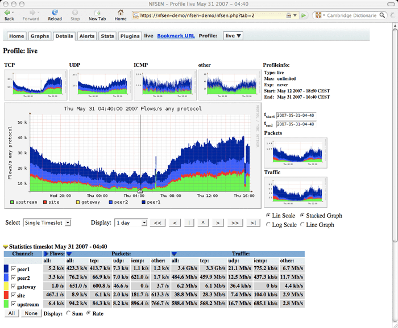Click the magnifier search icon
The height and width of the screenshot is (328, 398).
click(x=382, y=15)
